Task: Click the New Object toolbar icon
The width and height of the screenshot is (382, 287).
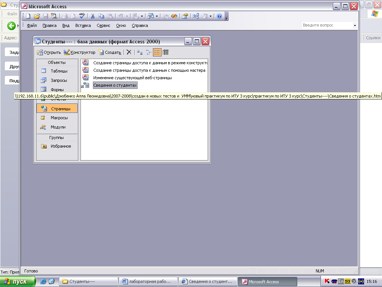Action: (204, 16)
